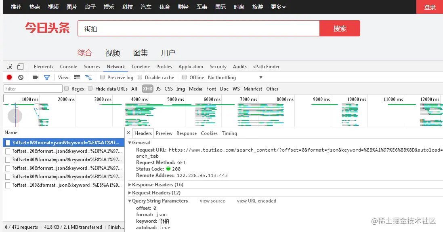Open the Elements panel tab

tap(44, 66)
